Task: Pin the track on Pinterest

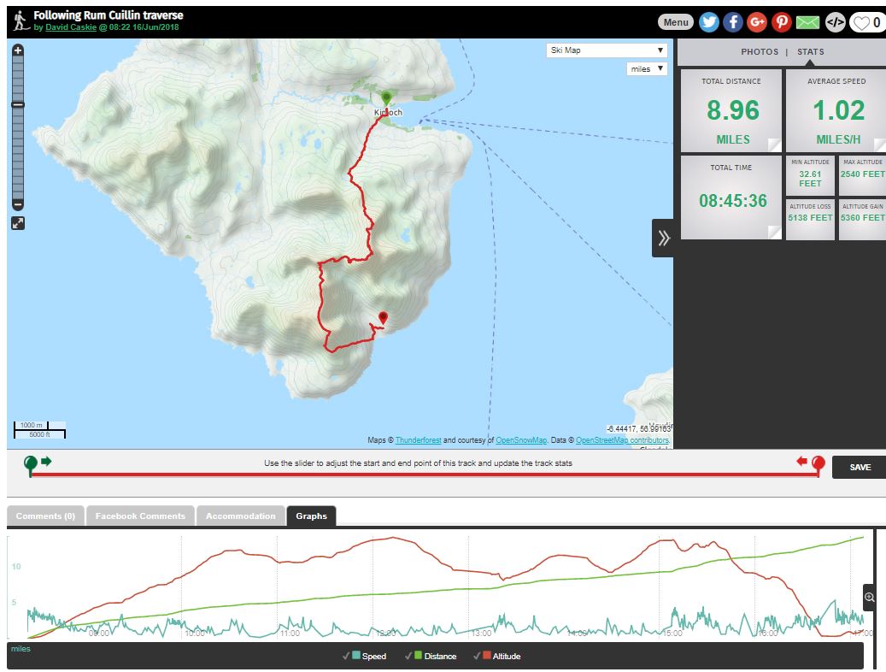Action: [782, 23]
